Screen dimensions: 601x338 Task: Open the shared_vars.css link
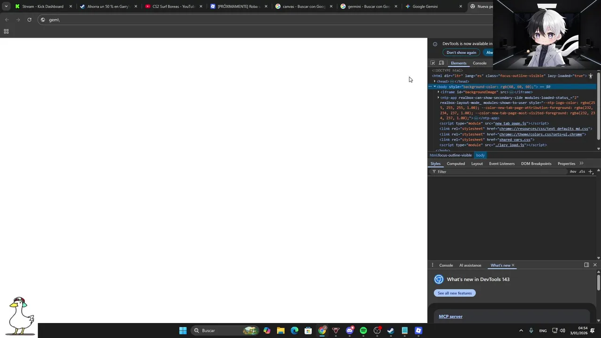515,139
